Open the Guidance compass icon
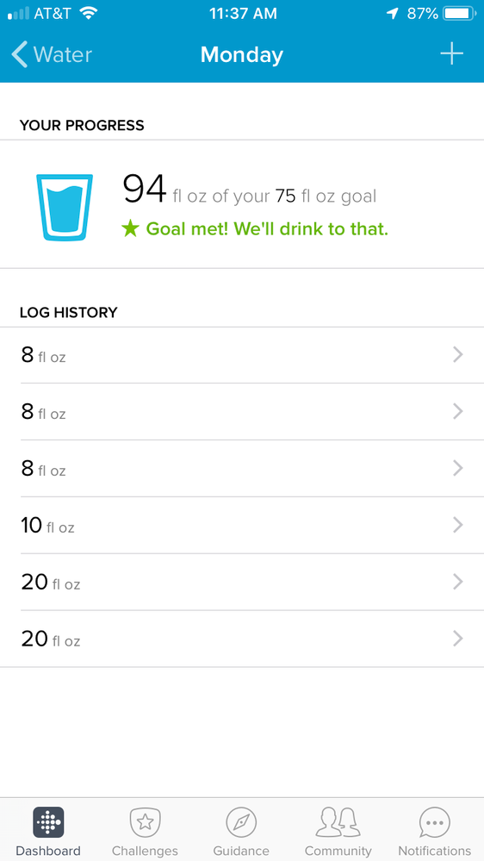 click(241, 822)
